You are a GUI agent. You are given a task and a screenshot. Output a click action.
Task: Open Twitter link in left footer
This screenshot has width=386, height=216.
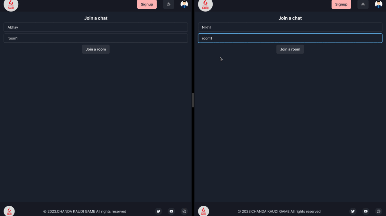coord(159,211)
